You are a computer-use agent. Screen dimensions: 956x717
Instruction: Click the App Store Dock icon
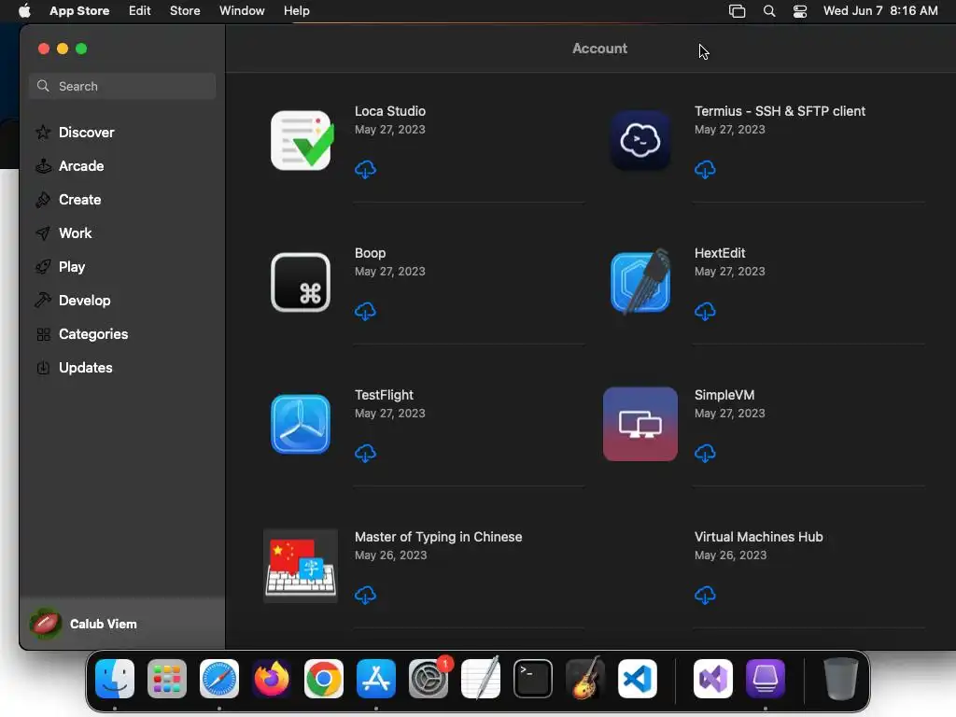pos(376,679)
